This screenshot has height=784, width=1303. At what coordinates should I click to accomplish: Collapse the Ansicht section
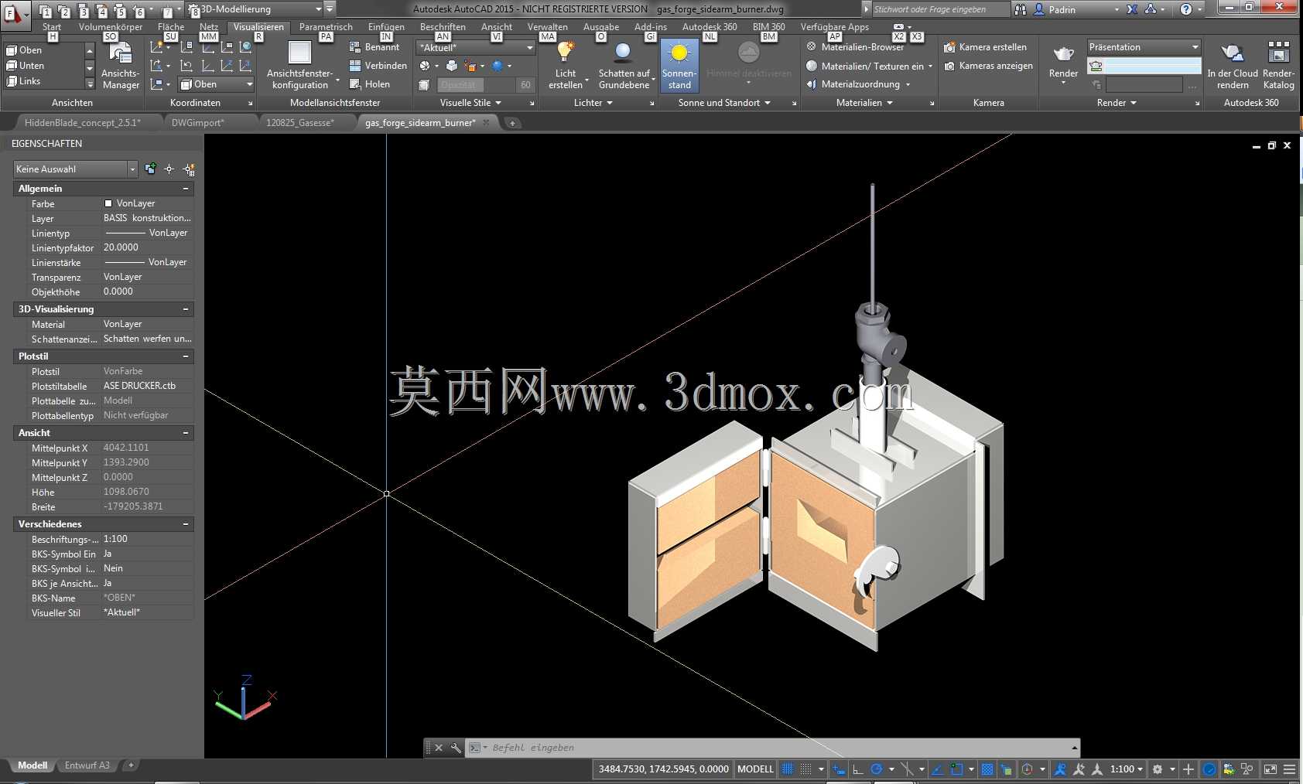point(186,433)
